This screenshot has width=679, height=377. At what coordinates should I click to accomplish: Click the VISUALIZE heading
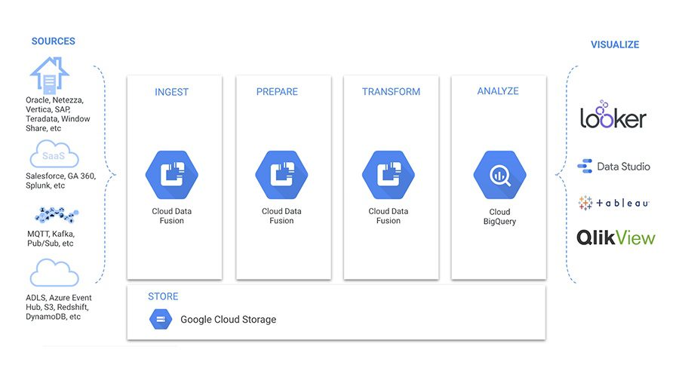(x=615, y=44)
